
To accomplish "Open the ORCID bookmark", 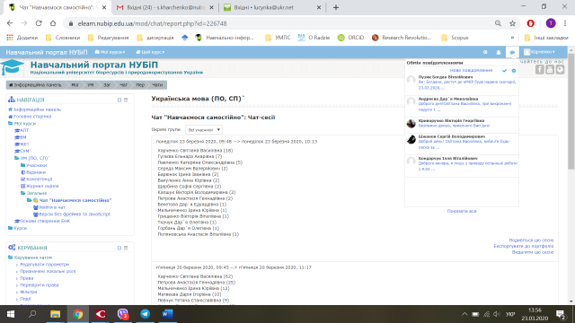I will [x=350, y=38].
